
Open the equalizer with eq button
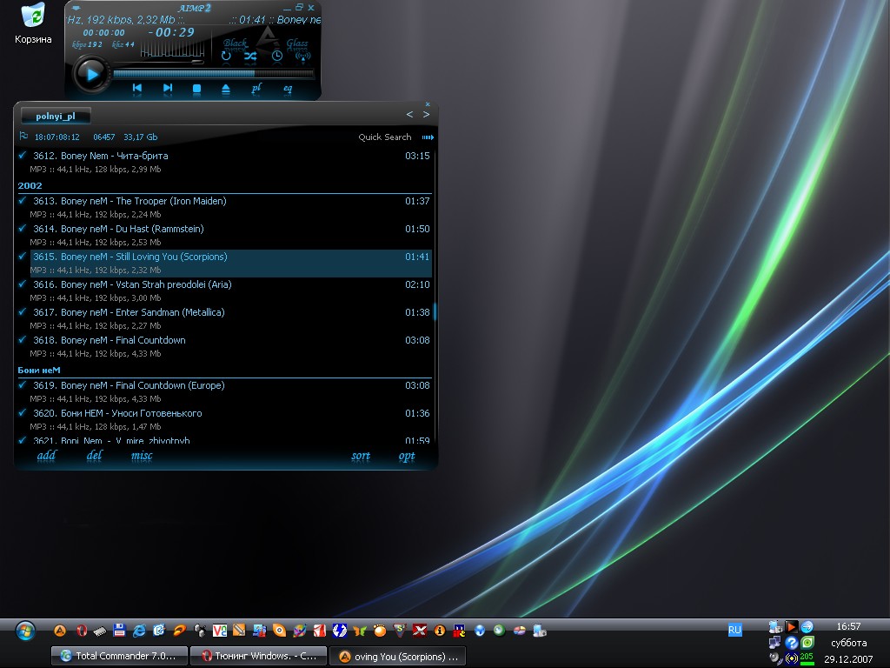[288, 88]
